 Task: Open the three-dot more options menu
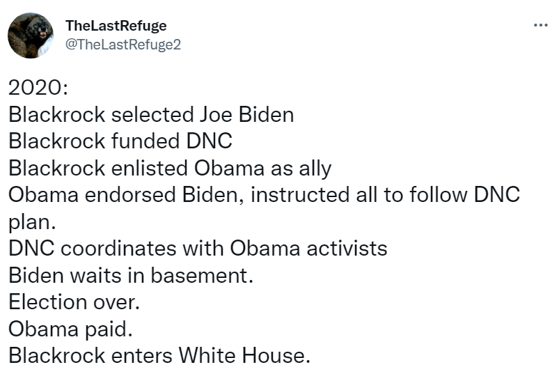(540, 26)
